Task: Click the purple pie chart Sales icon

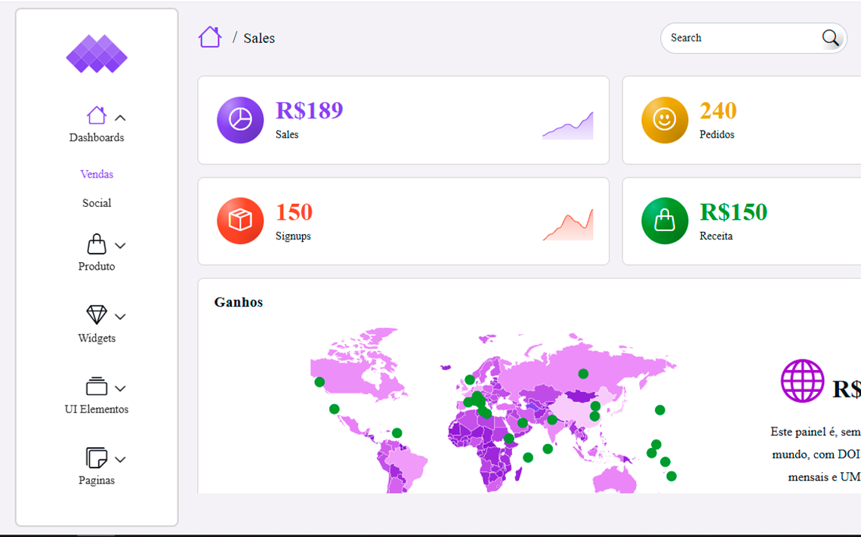Action: pyautogui.click(x=240, y=119)
